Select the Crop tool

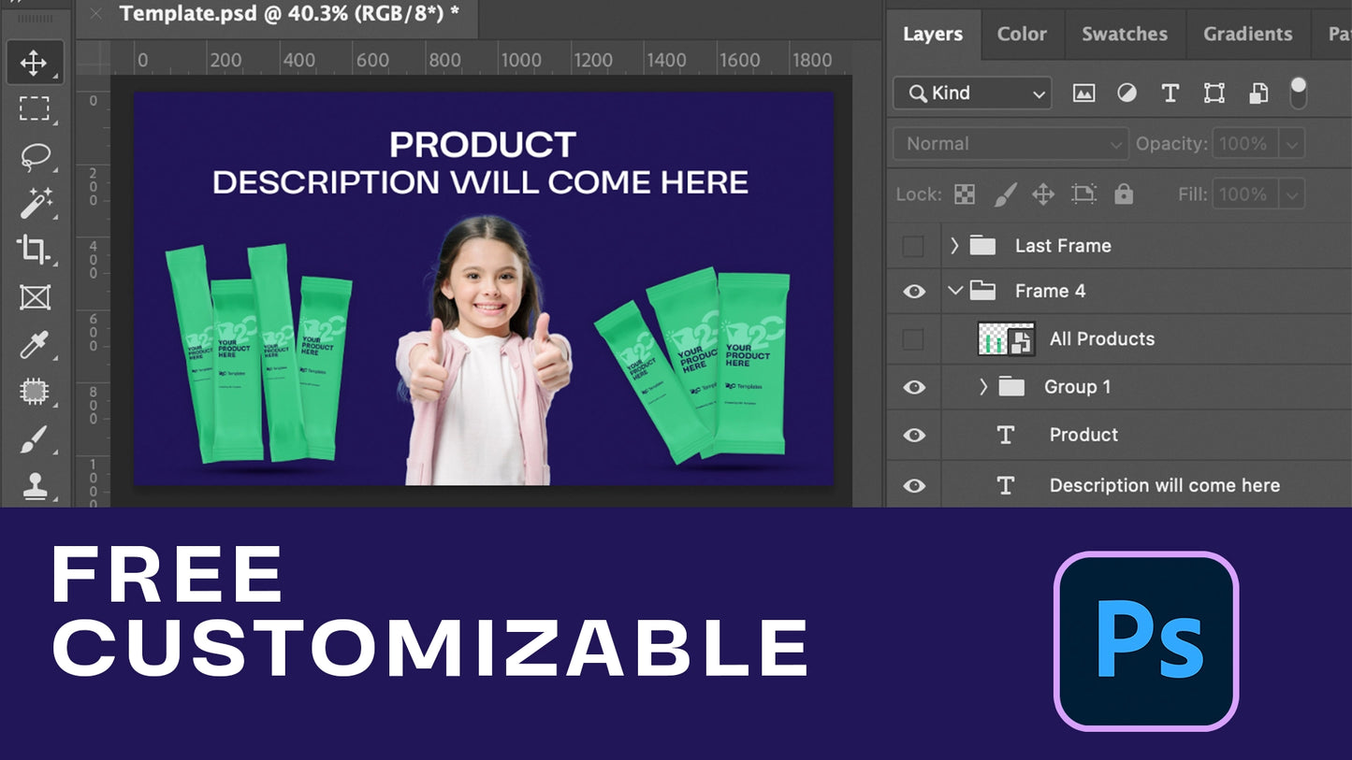click(x=34, y=250)
